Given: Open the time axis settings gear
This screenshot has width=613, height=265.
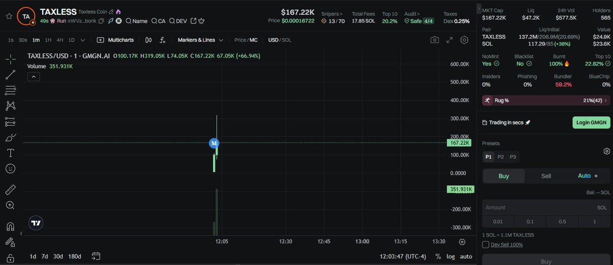Looking at the screenshot, I should (x=462, y=242).
